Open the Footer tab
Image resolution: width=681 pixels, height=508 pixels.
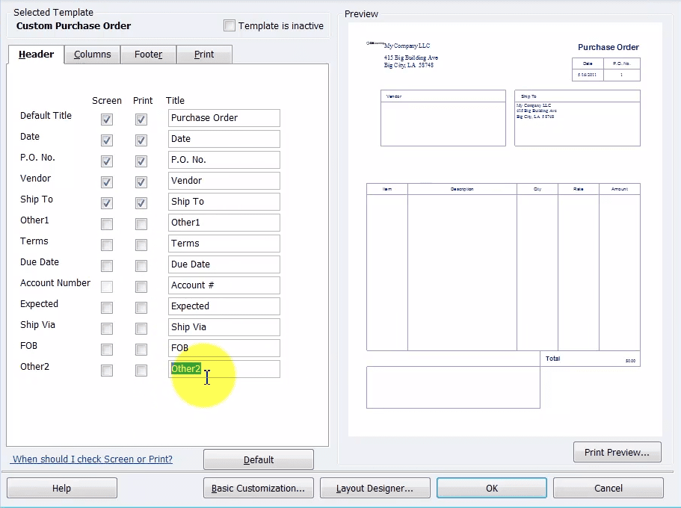click(x=148, y=55)
